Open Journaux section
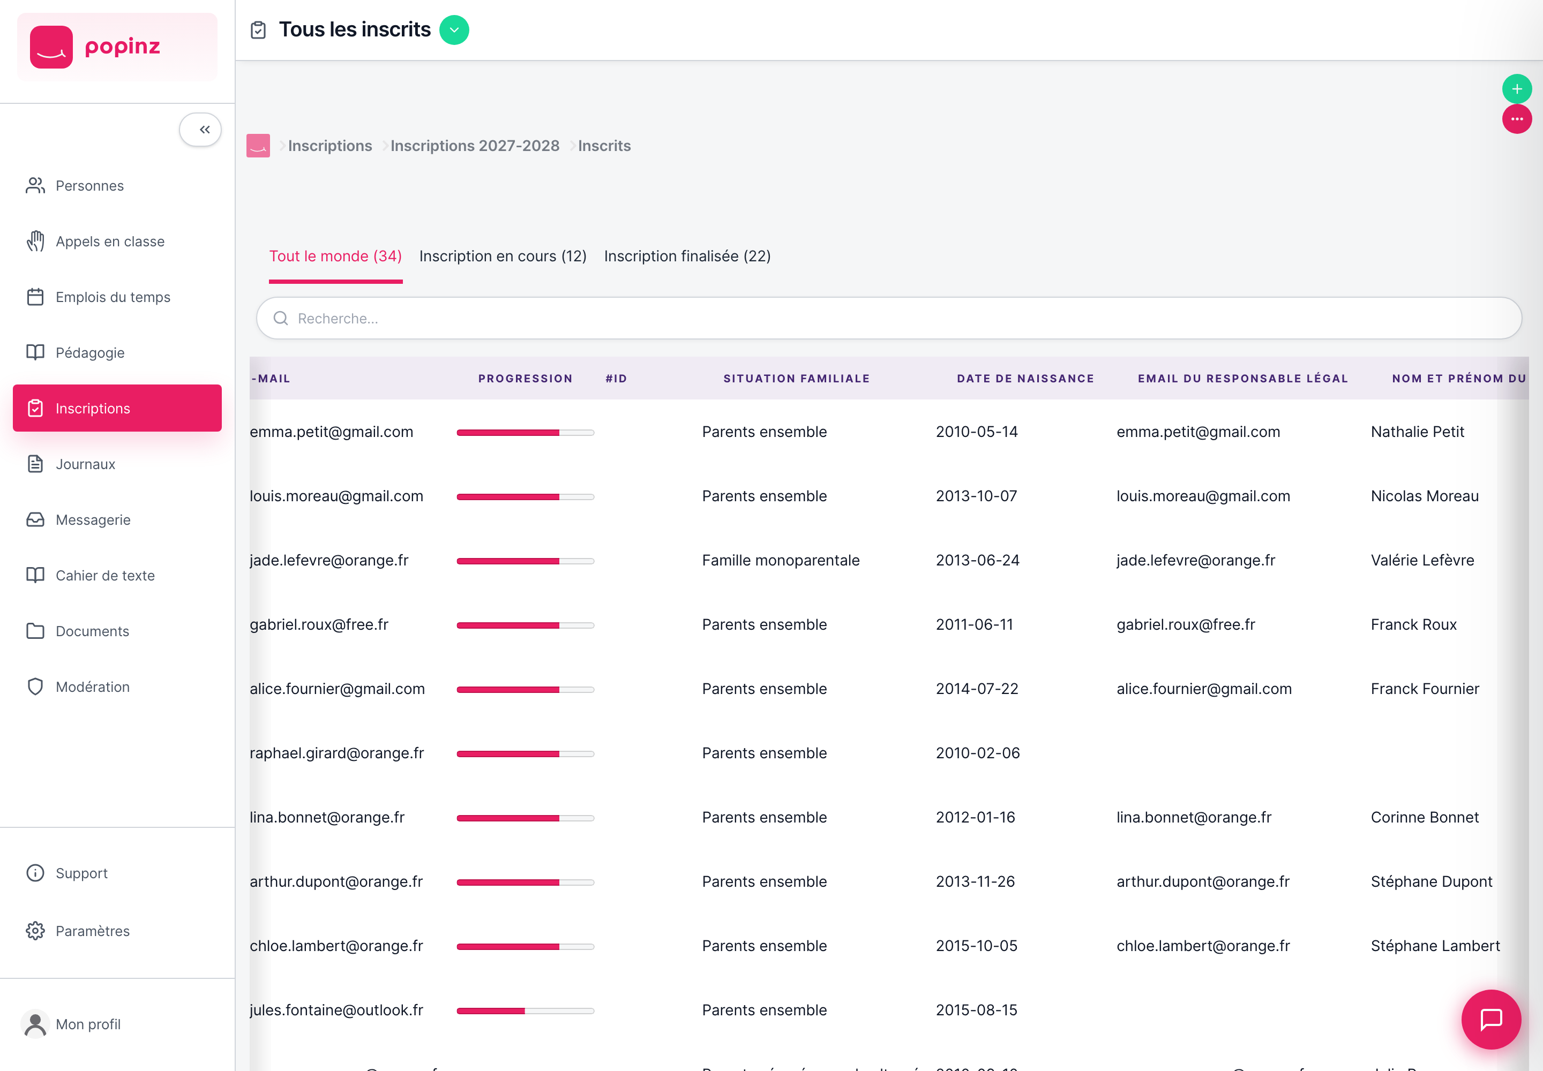The image size is (1543, 1071). [x=85, y=464]
